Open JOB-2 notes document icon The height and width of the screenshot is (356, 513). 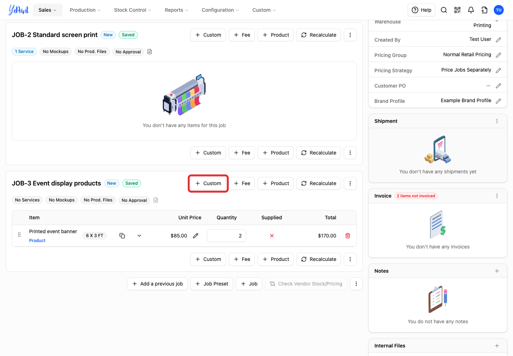pos(150,52)
